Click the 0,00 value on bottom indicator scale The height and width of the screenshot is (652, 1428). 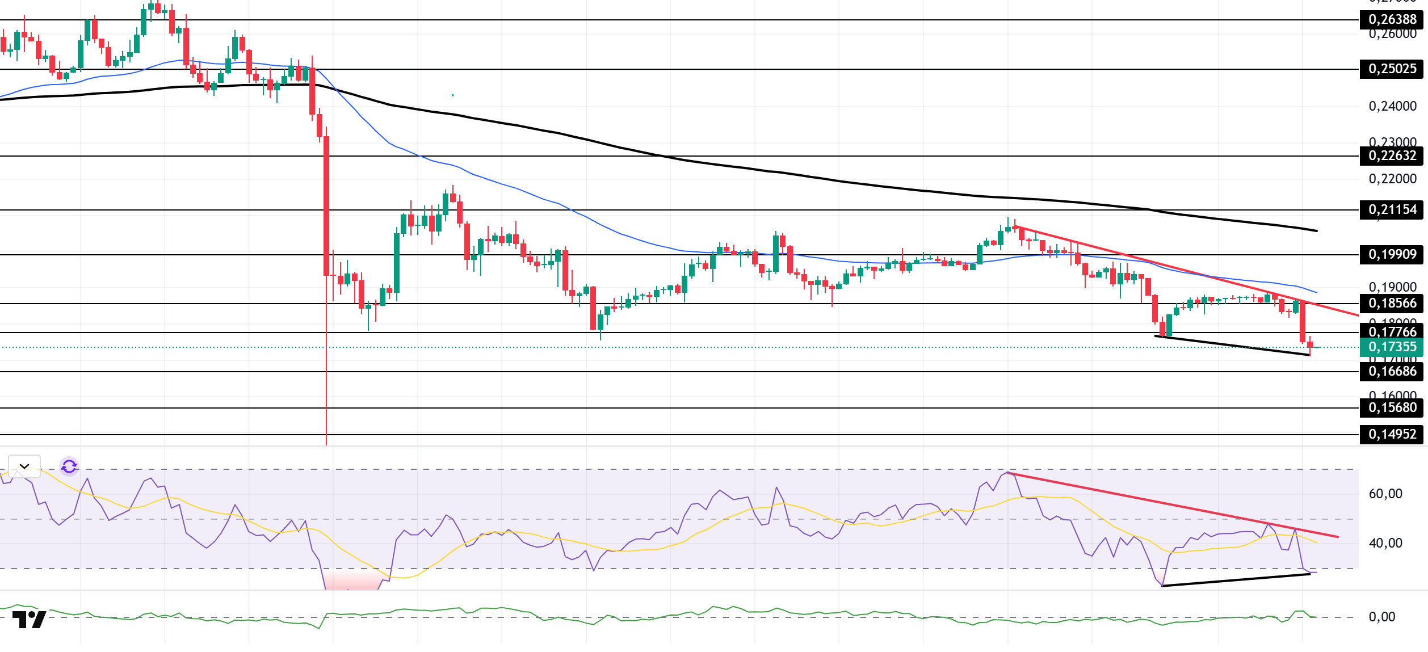pyautogui.click(x=1381, y=617)
